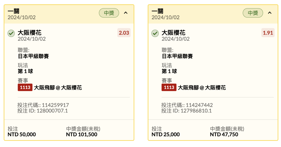Screen dimensions: 281x147
Task: Click the green check icon on the right card
Action: [155, 33]
